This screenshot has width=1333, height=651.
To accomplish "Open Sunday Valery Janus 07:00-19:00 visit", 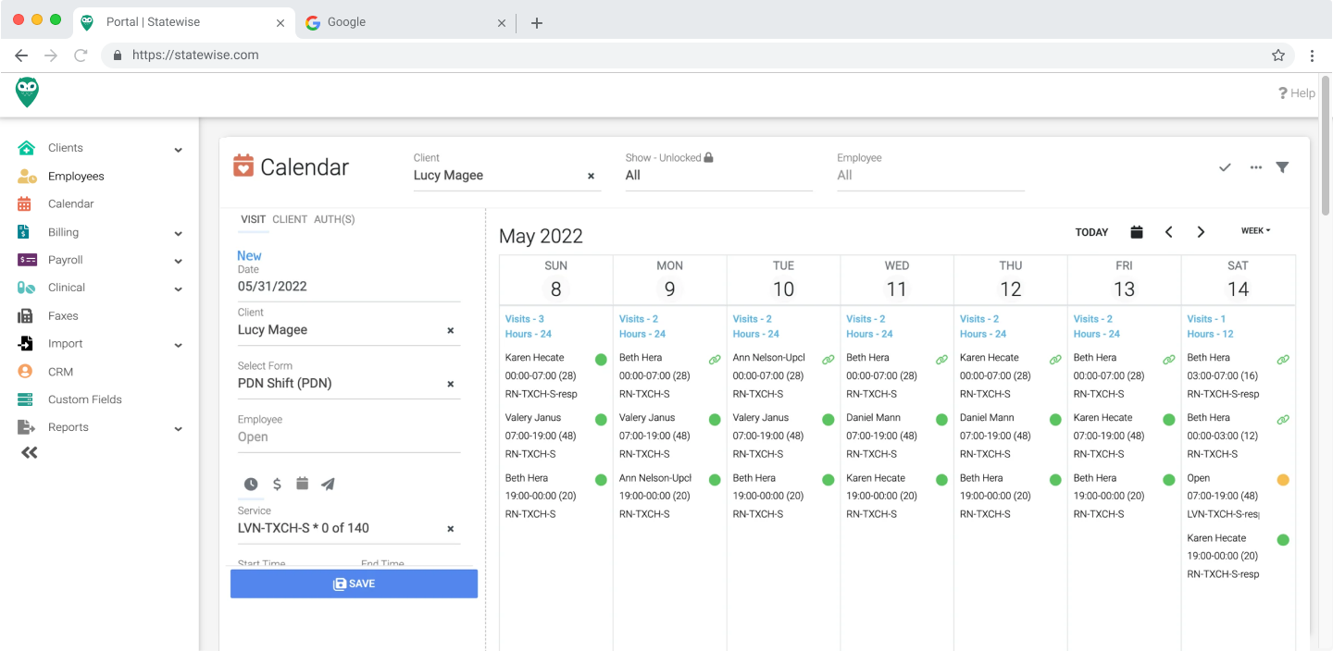I will click(555, 436).
